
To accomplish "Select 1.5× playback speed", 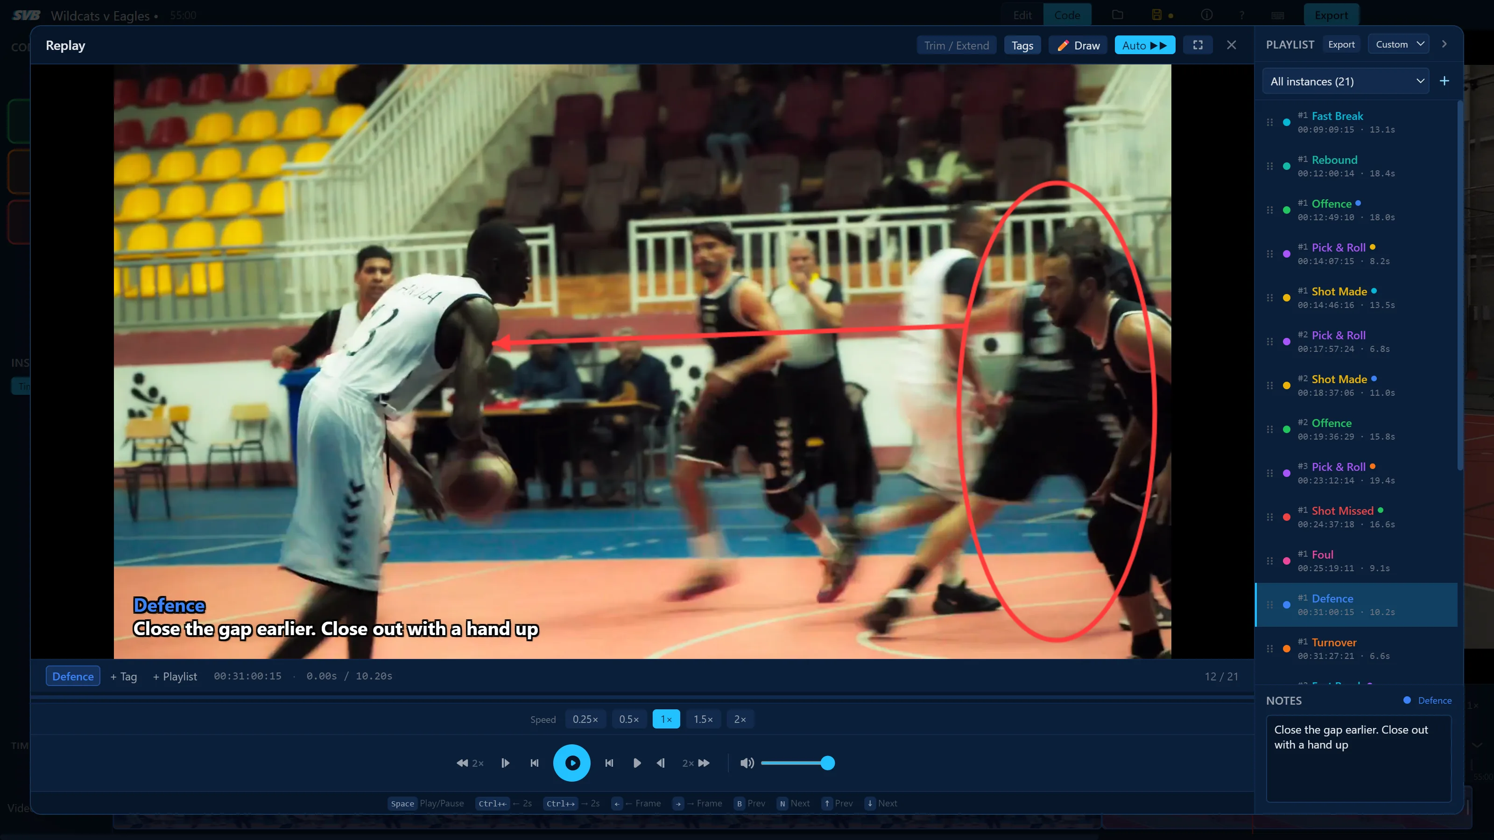I will 703,719.
